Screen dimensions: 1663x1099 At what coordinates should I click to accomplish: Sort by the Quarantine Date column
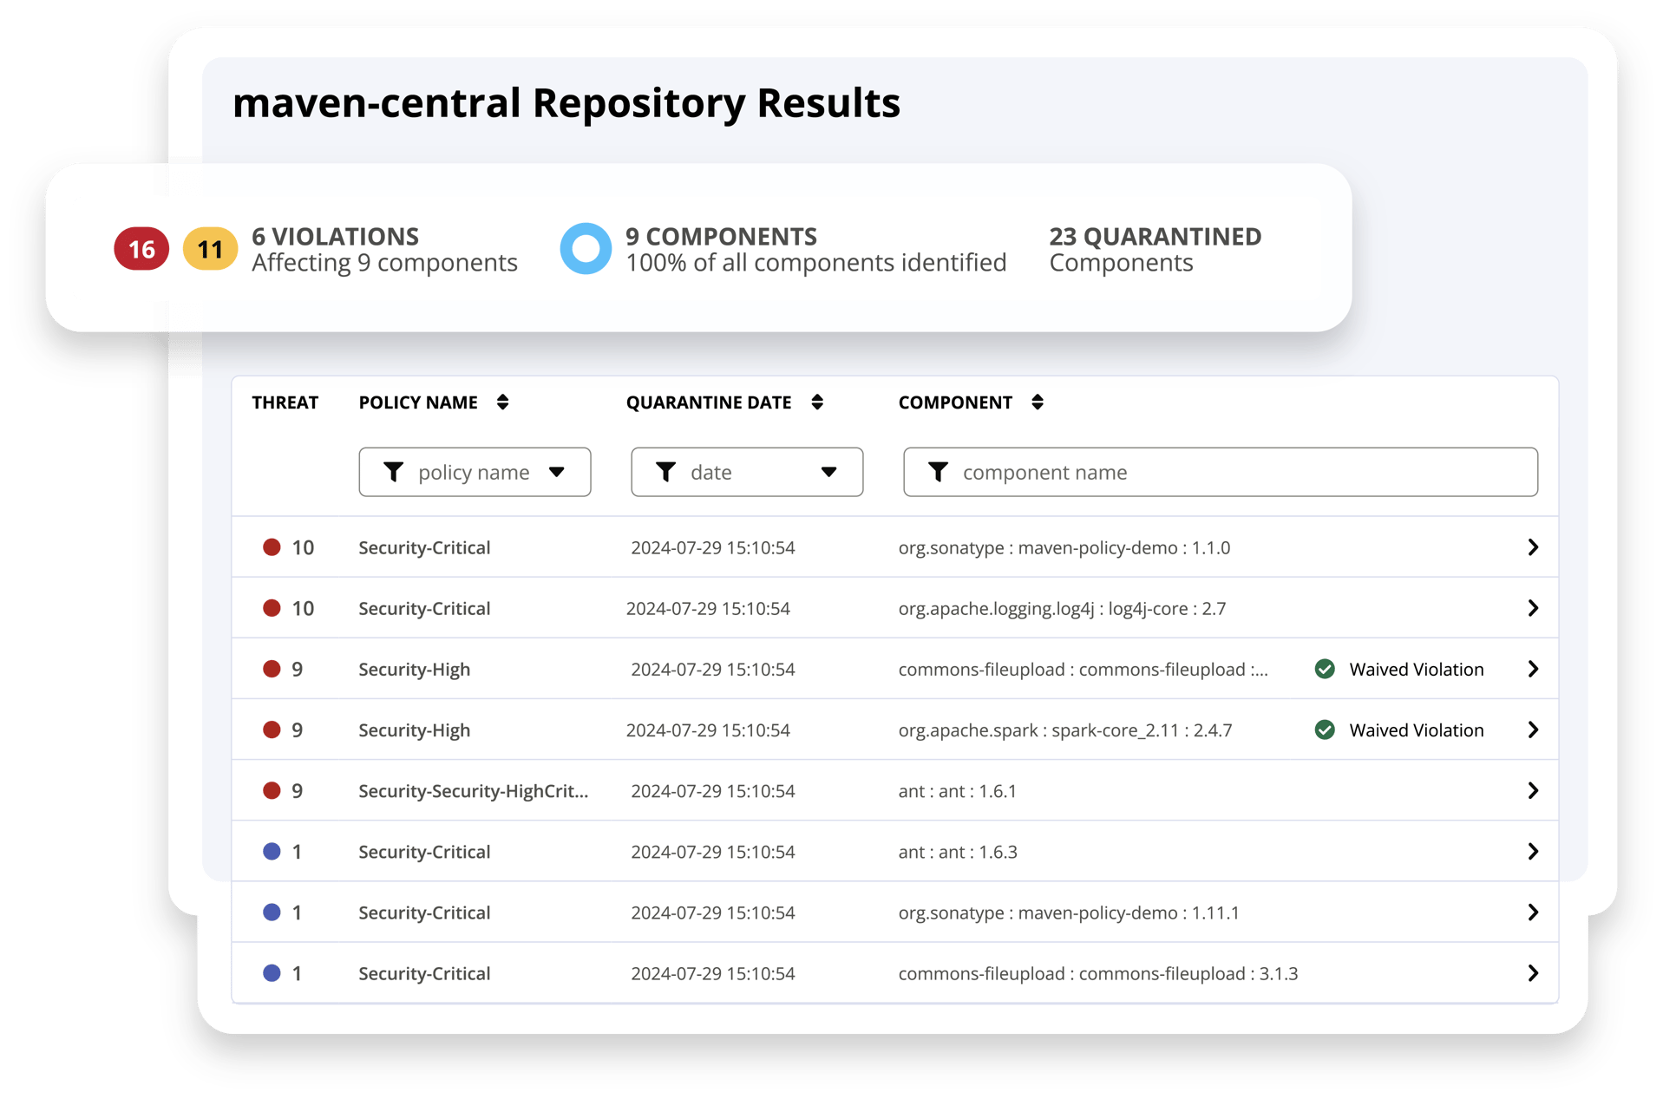tap(816, 402)
